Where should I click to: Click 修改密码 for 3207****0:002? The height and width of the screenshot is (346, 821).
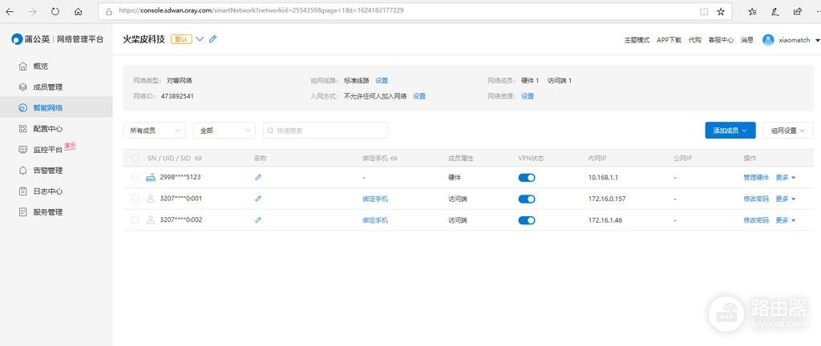coord(756,220)
